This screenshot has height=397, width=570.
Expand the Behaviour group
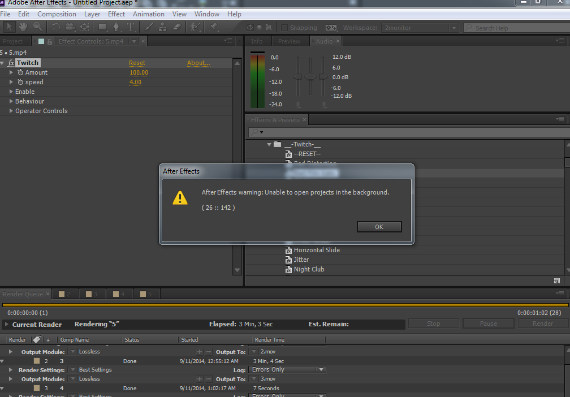pos(11,101)
